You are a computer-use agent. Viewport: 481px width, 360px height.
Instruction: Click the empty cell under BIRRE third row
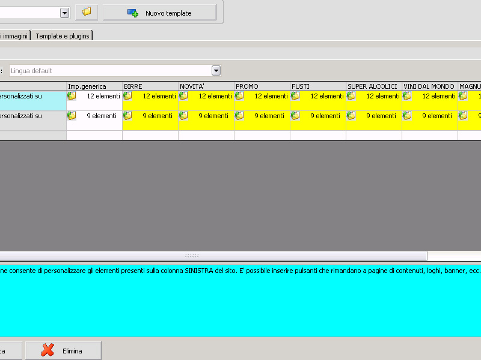150,136
